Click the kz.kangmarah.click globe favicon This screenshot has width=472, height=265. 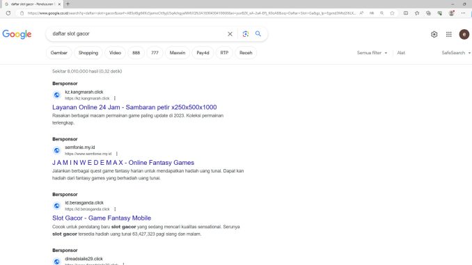click(x=56, y=95)
